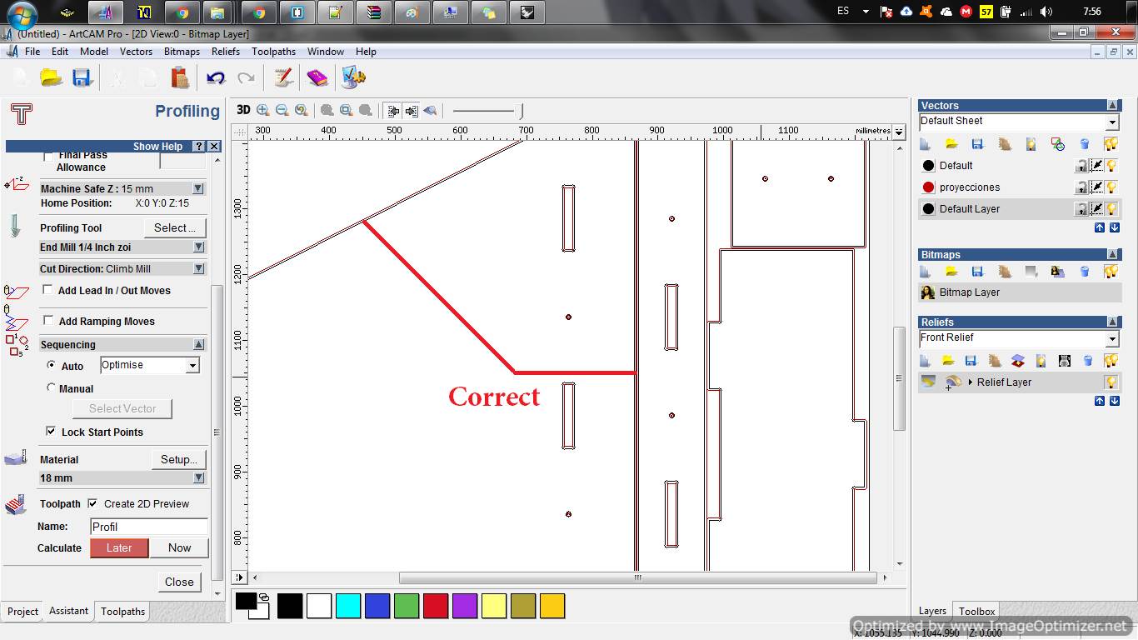This screenshot has height=640, width=1138.
Task: Lock the proyecciones layer
Action: point(1081,187)
